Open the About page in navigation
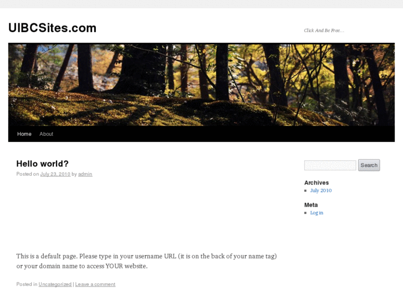 click(46, 134)
